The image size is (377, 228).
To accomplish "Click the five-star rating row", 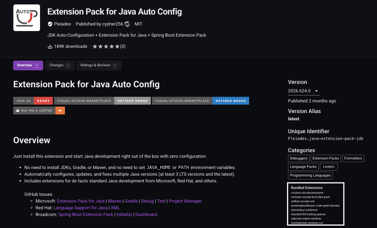I will (106, 46).
